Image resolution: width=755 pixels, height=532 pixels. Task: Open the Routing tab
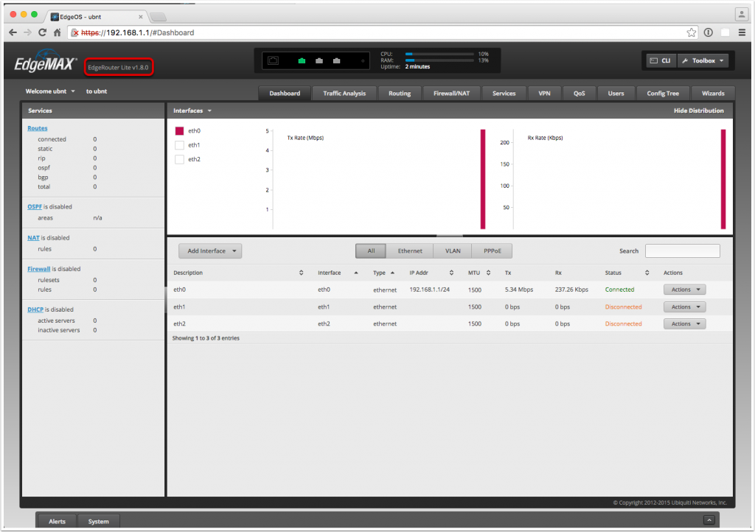pos(400,94)
